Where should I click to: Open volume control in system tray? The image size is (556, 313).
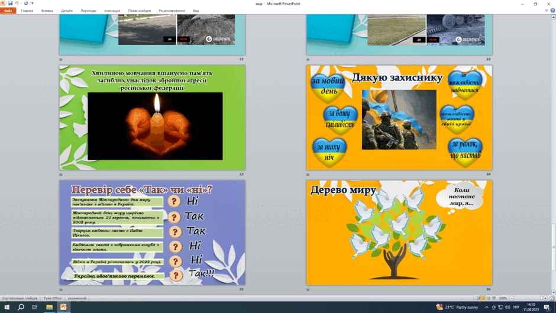[x=507, y=307]
